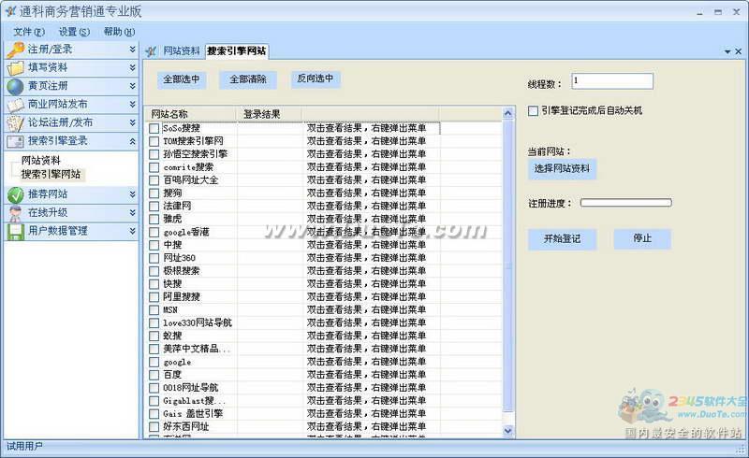The width and height of the screenshot is (749, 458).
Task: Open the 设置(S) menu
Action: 74,32
